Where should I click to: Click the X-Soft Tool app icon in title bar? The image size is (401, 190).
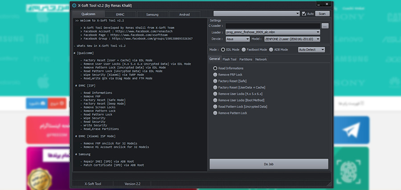click(x=74, y=5)
